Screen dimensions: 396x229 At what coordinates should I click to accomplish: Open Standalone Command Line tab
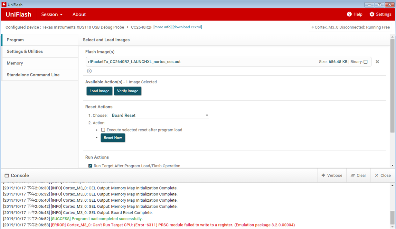(x=39, y=75)
